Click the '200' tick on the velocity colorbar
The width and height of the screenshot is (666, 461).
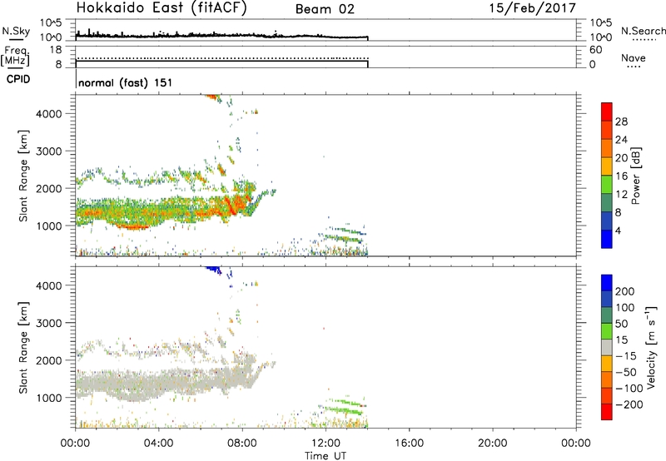coord(625,291)
